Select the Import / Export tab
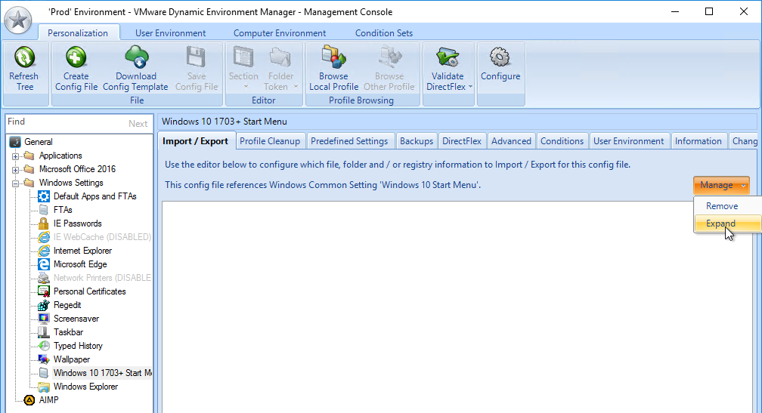This screenshot has height=413, width=762. coord(195,140)
